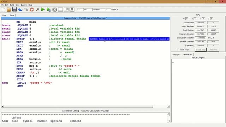This screenshot has width=226, height=127.
Task: Switch to code and CPU layout icon
Action: pos(66,10)
